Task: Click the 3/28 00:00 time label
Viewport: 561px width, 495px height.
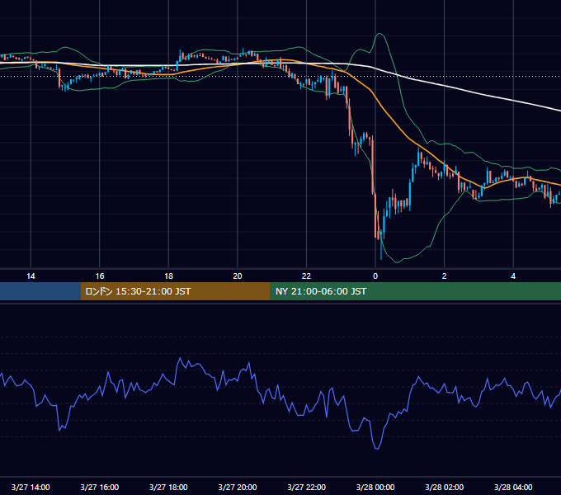Action: (375, 487)
